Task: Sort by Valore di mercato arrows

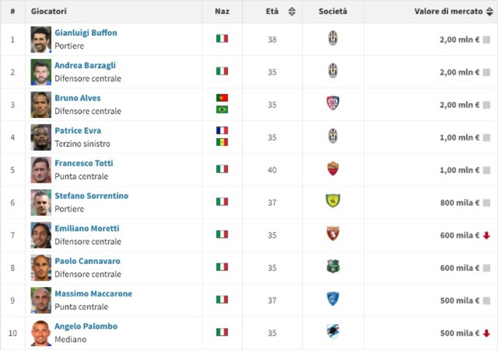Action: [x=490, y=12]
